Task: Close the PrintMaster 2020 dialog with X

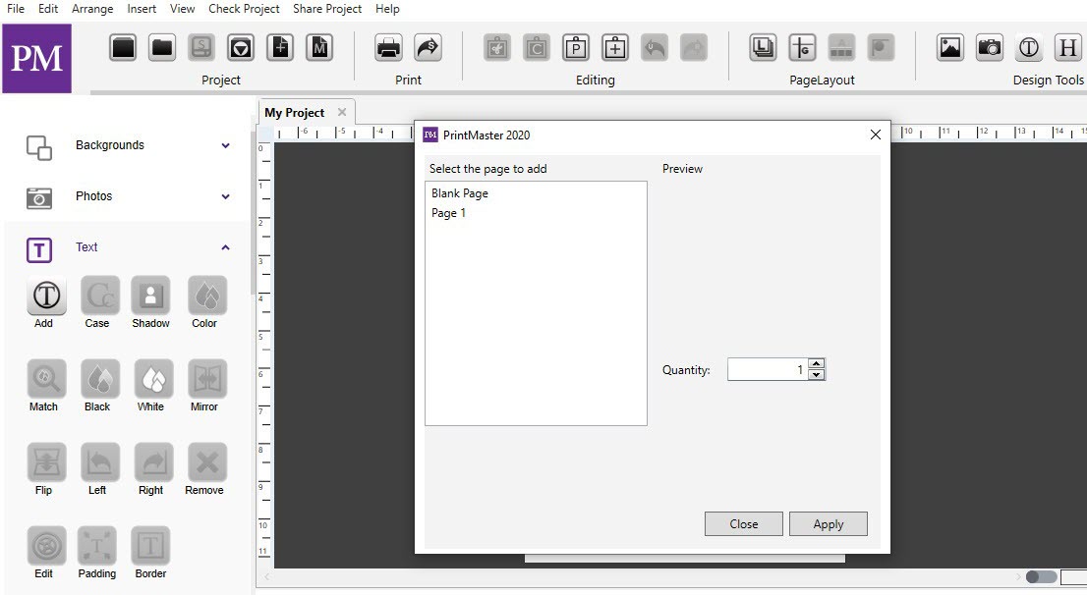Action: (875, 135)
